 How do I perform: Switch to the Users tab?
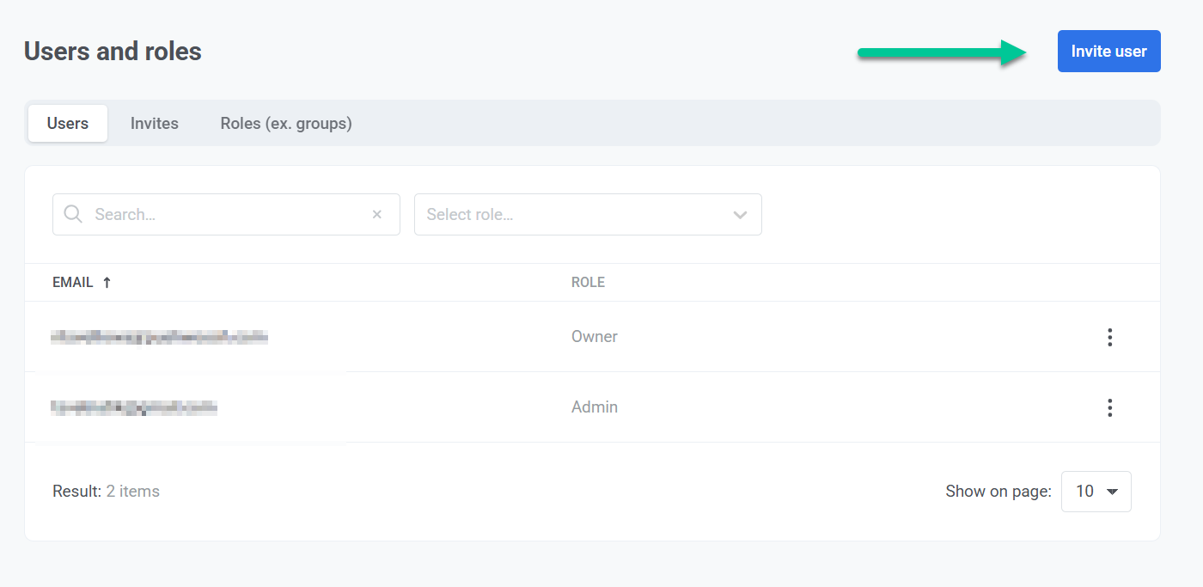point(68,124)
